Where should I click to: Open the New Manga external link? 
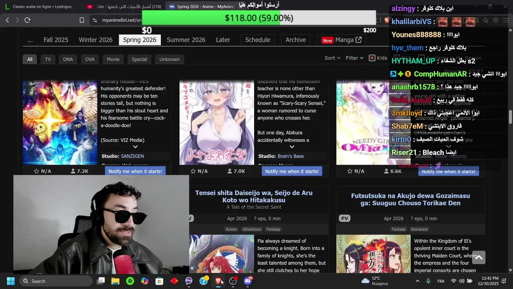[342, 40]
